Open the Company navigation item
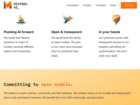 (x=101, y=5)
